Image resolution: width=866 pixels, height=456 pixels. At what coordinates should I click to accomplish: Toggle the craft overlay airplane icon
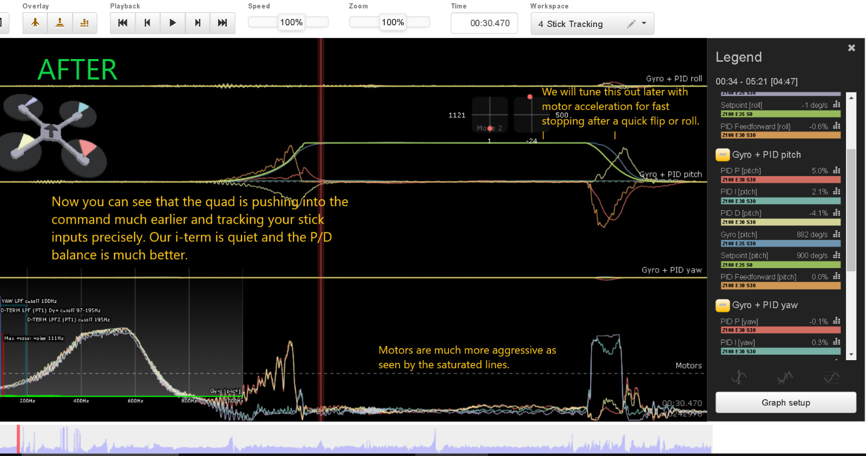click(35, 23)
